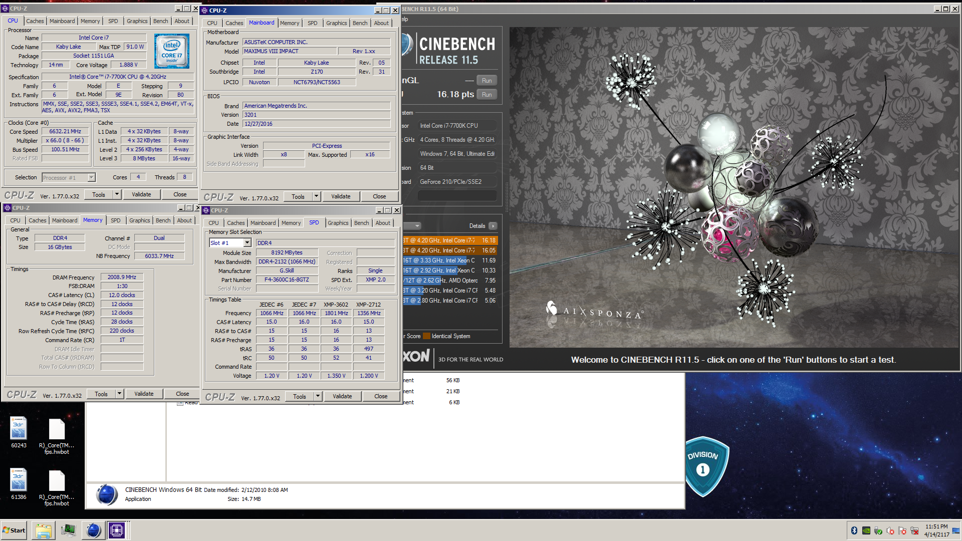Click the title bar icon of the CPU-Z SPD window
The width and height of the screenshot is (962, 541).
(x=206, y=210)
